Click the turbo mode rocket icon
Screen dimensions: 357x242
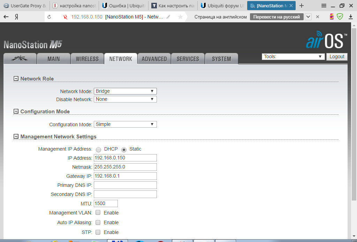pyautogui.click(x=168, y=17)
